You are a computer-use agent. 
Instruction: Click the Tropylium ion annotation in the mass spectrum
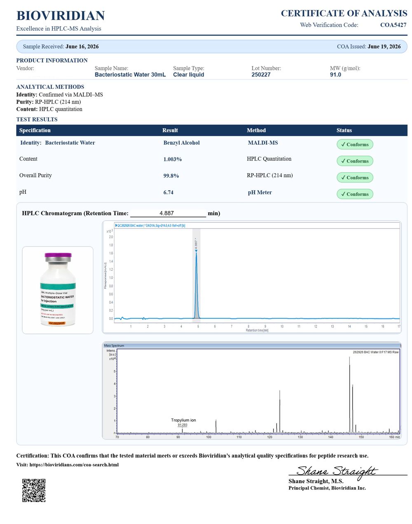183,420
